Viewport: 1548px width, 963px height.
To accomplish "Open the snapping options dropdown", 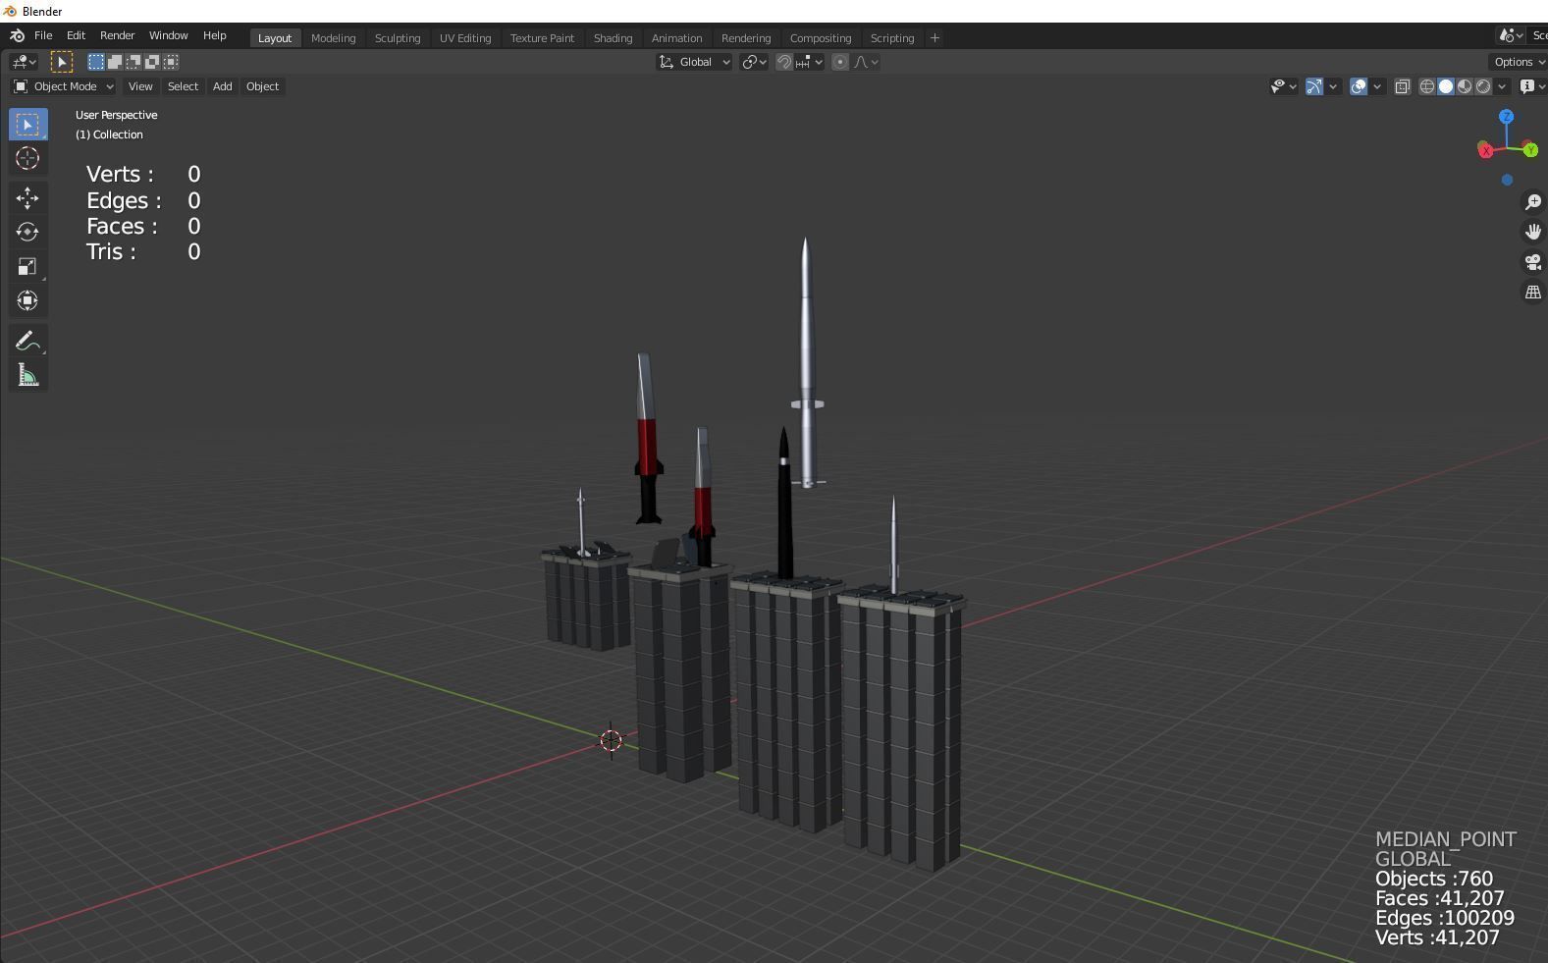I will [x=810, y=62].
